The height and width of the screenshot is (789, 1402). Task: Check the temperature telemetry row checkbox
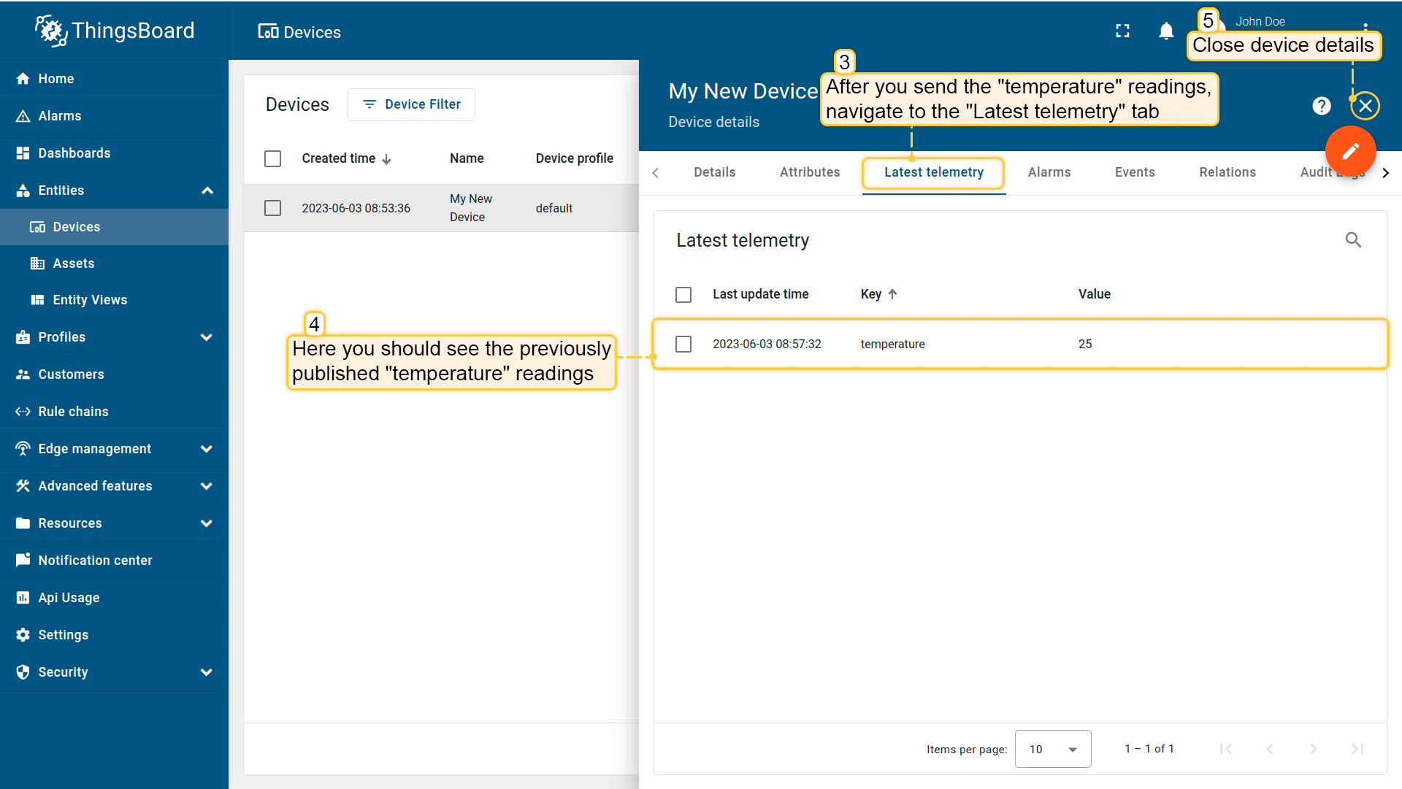pyautogui.click(x=683, y=344)
